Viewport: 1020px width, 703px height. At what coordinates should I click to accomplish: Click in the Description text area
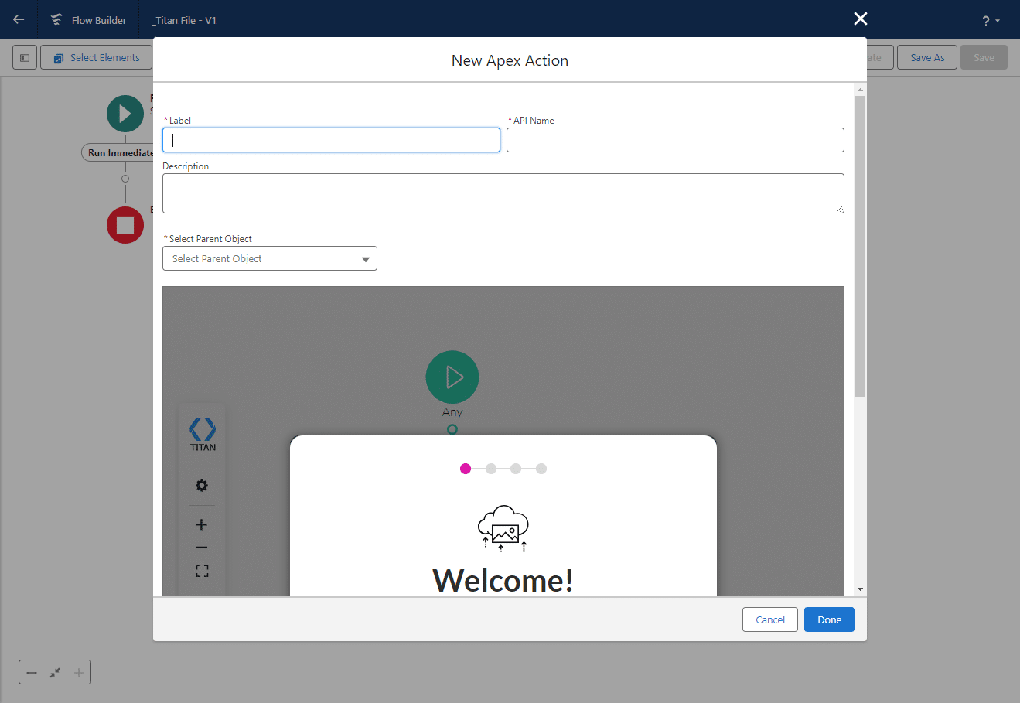503,193
